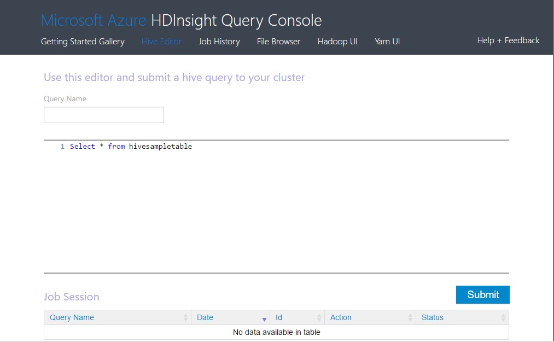Click the Help + Feedback link
Screen dimensions: 554x342
(x=508, y=40)
